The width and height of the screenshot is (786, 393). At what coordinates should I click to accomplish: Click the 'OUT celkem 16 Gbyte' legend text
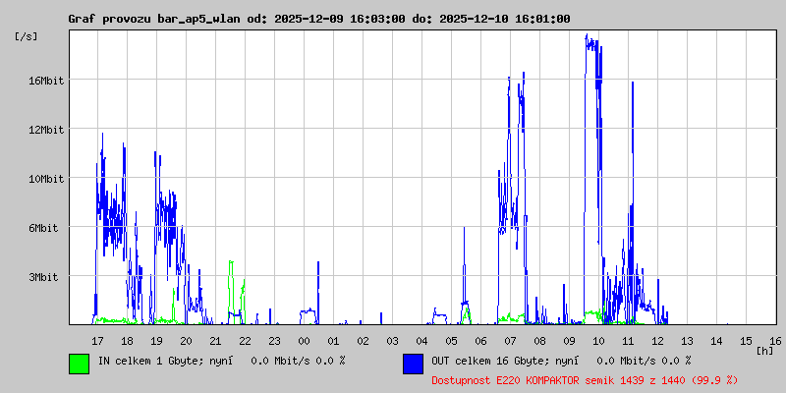tap(488, 360)
